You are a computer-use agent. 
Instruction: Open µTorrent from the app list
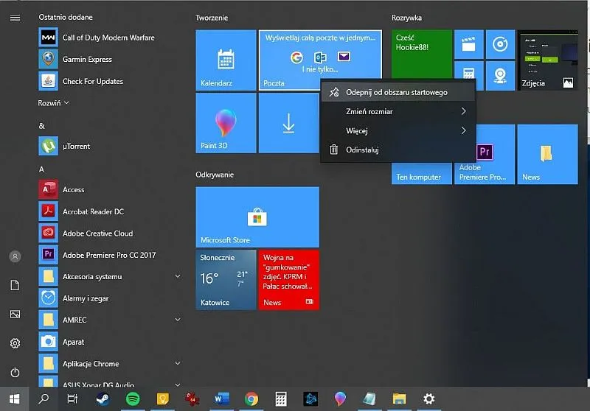(x=76, y=146)
